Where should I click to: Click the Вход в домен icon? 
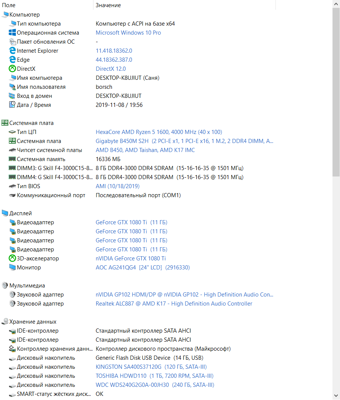[x=12, y=96]
